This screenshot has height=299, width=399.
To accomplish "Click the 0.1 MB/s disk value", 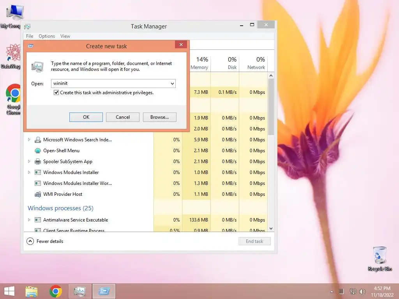I will [228, 92].
